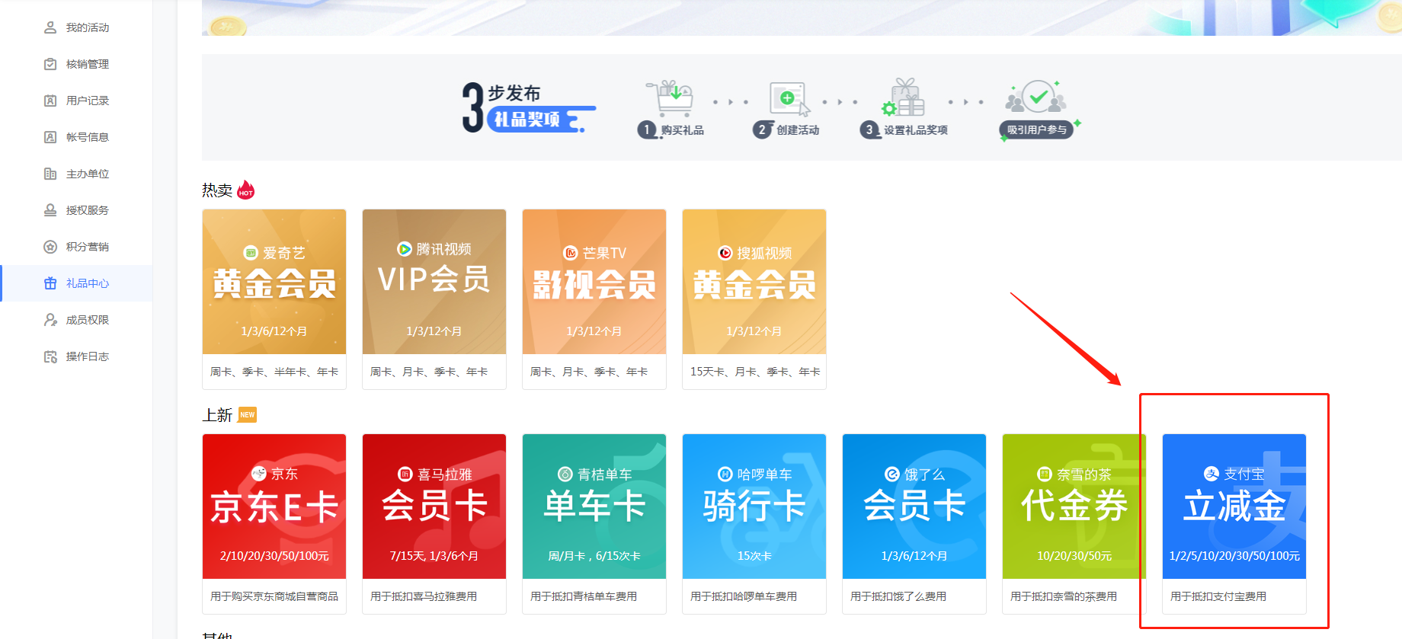Click the 热卖 section heading
The image size is (1402, 639).
tap(217, 190)
